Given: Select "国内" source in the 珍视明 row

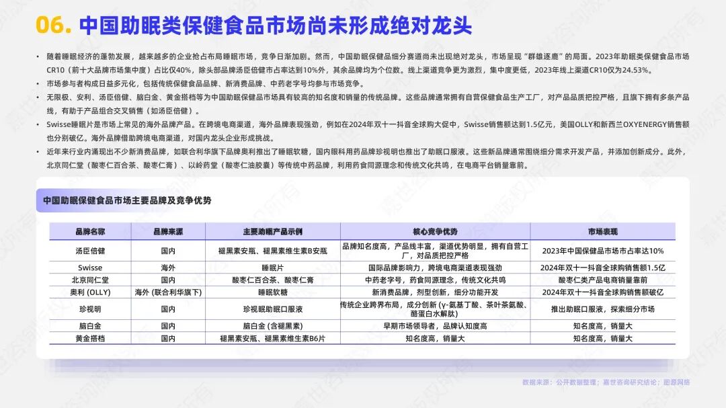Looking at the screenshot, I should [168, 309].
